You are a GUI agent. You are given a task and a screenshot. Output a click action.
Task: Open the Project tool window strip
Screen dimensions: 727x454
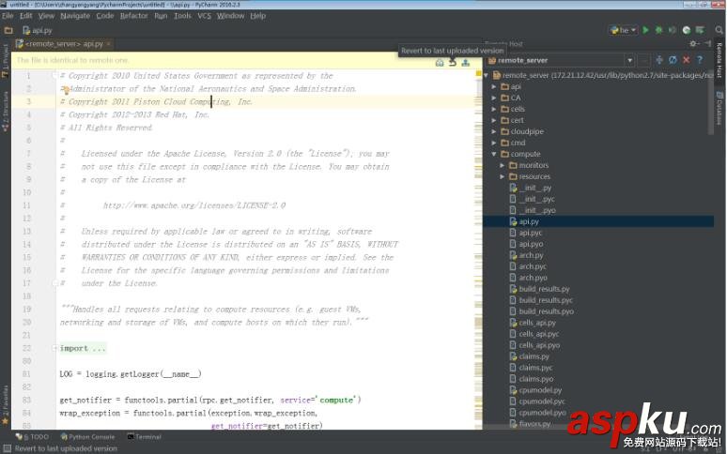(5, 61)
